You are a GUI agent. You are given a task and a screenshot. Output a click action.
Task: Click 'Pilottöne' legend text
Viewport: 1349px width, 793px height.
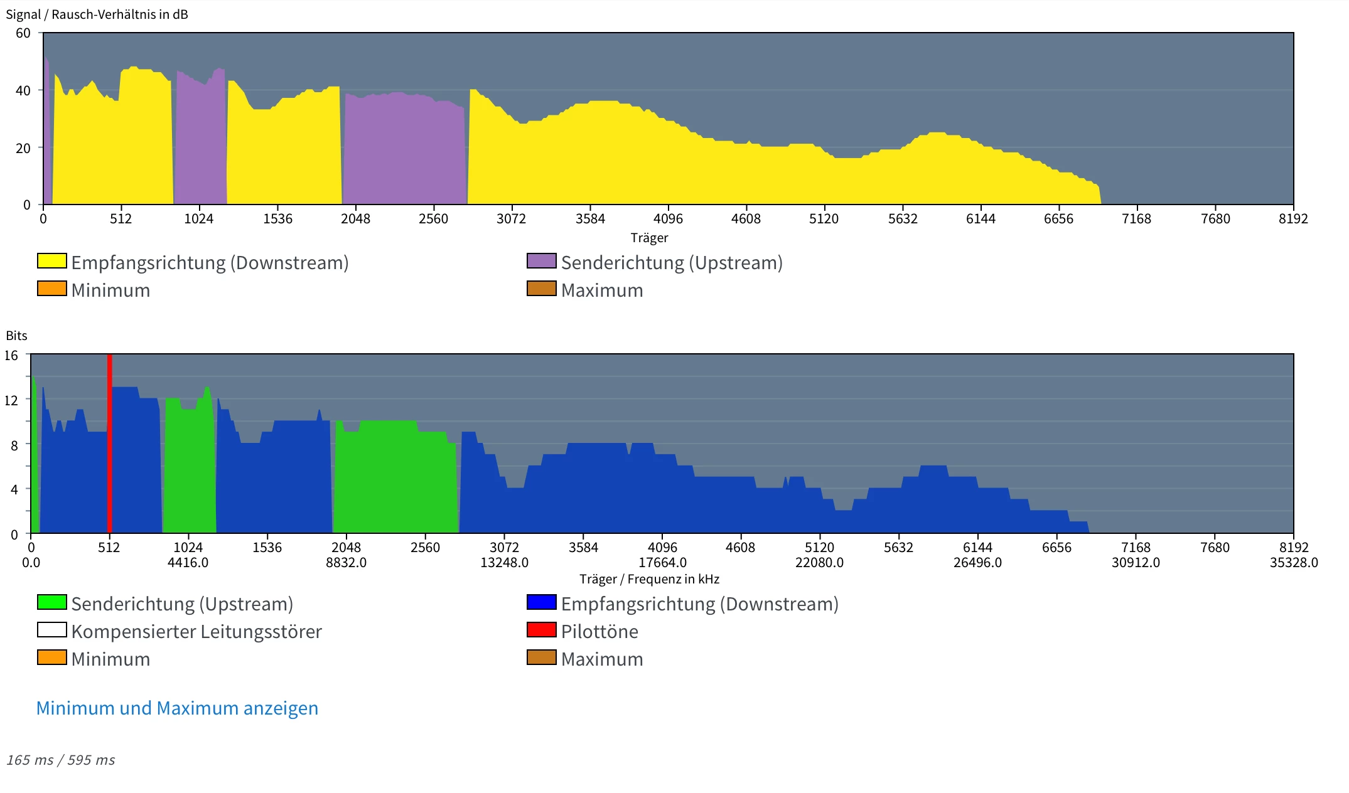599,631
